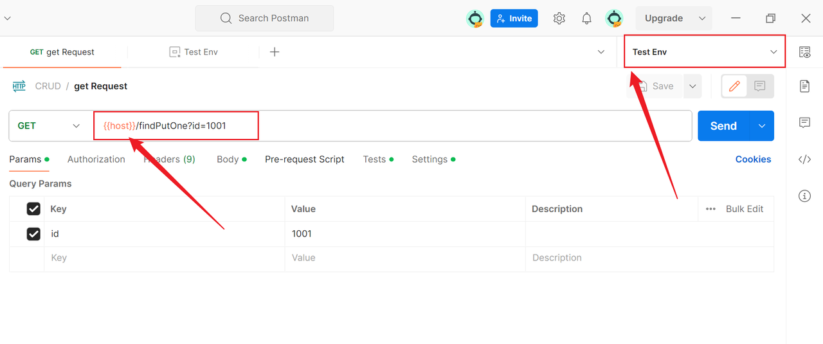Click the request URL field

[x=392, y=126]
